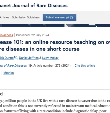Click the abstract line starting 3.5 million people
The height and width of the screenshot is (113, 110).
(x=55, y=101)
